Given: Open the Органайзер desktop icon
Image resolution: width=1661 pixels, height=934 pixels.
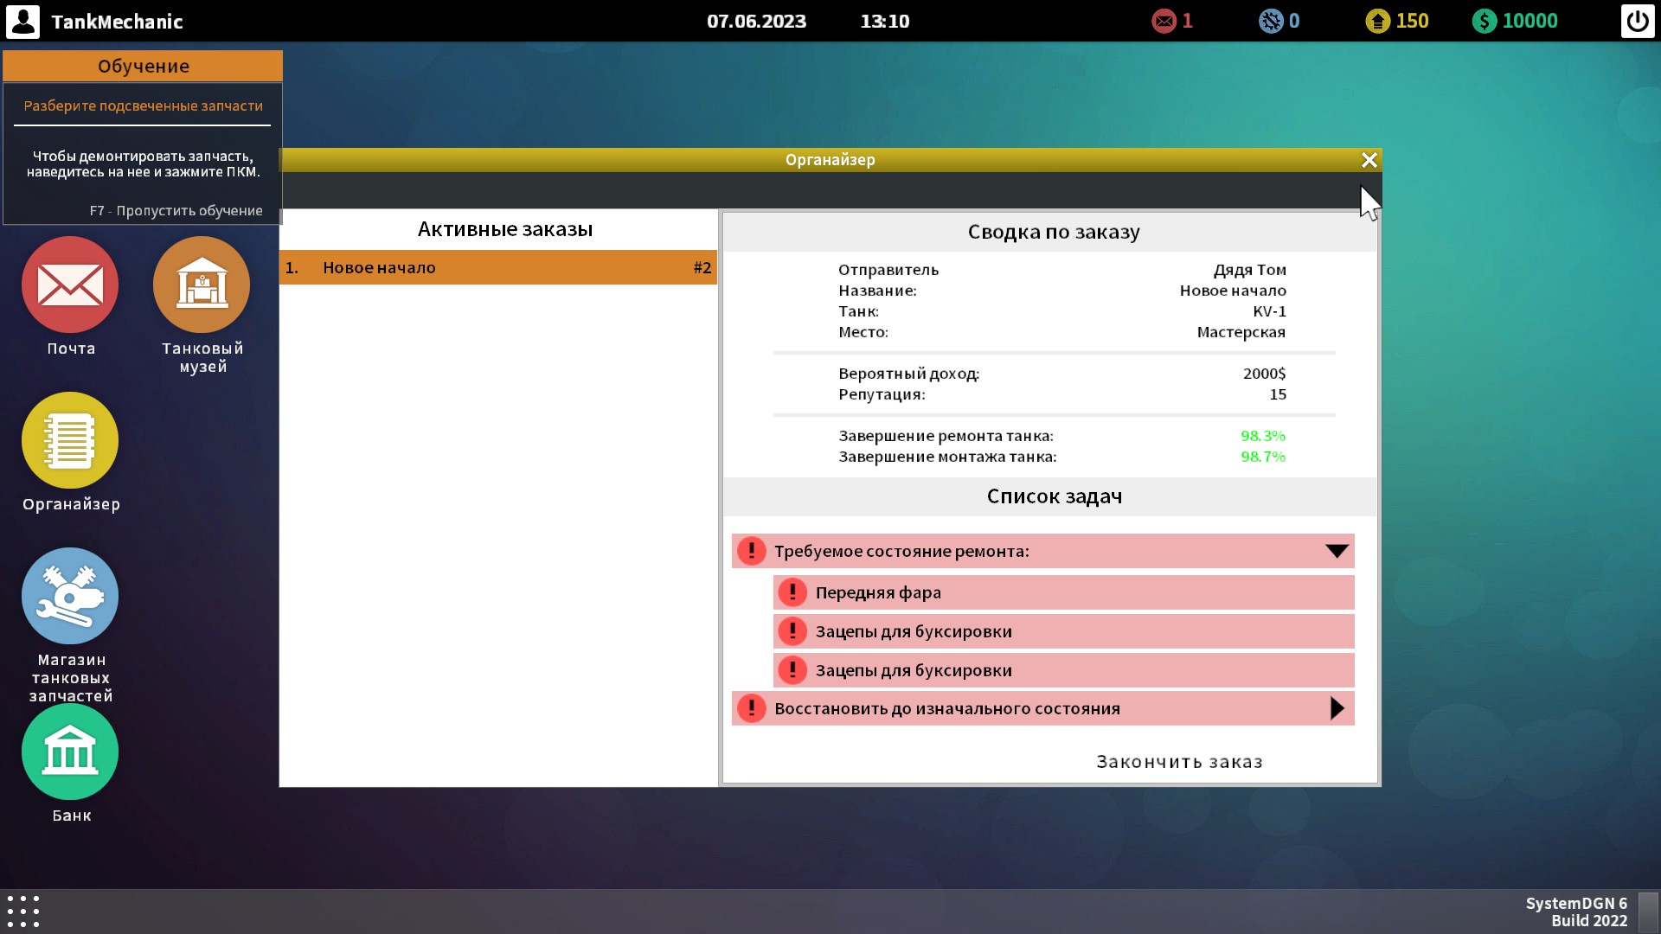Looking at the screenshot, I should 70,440.
